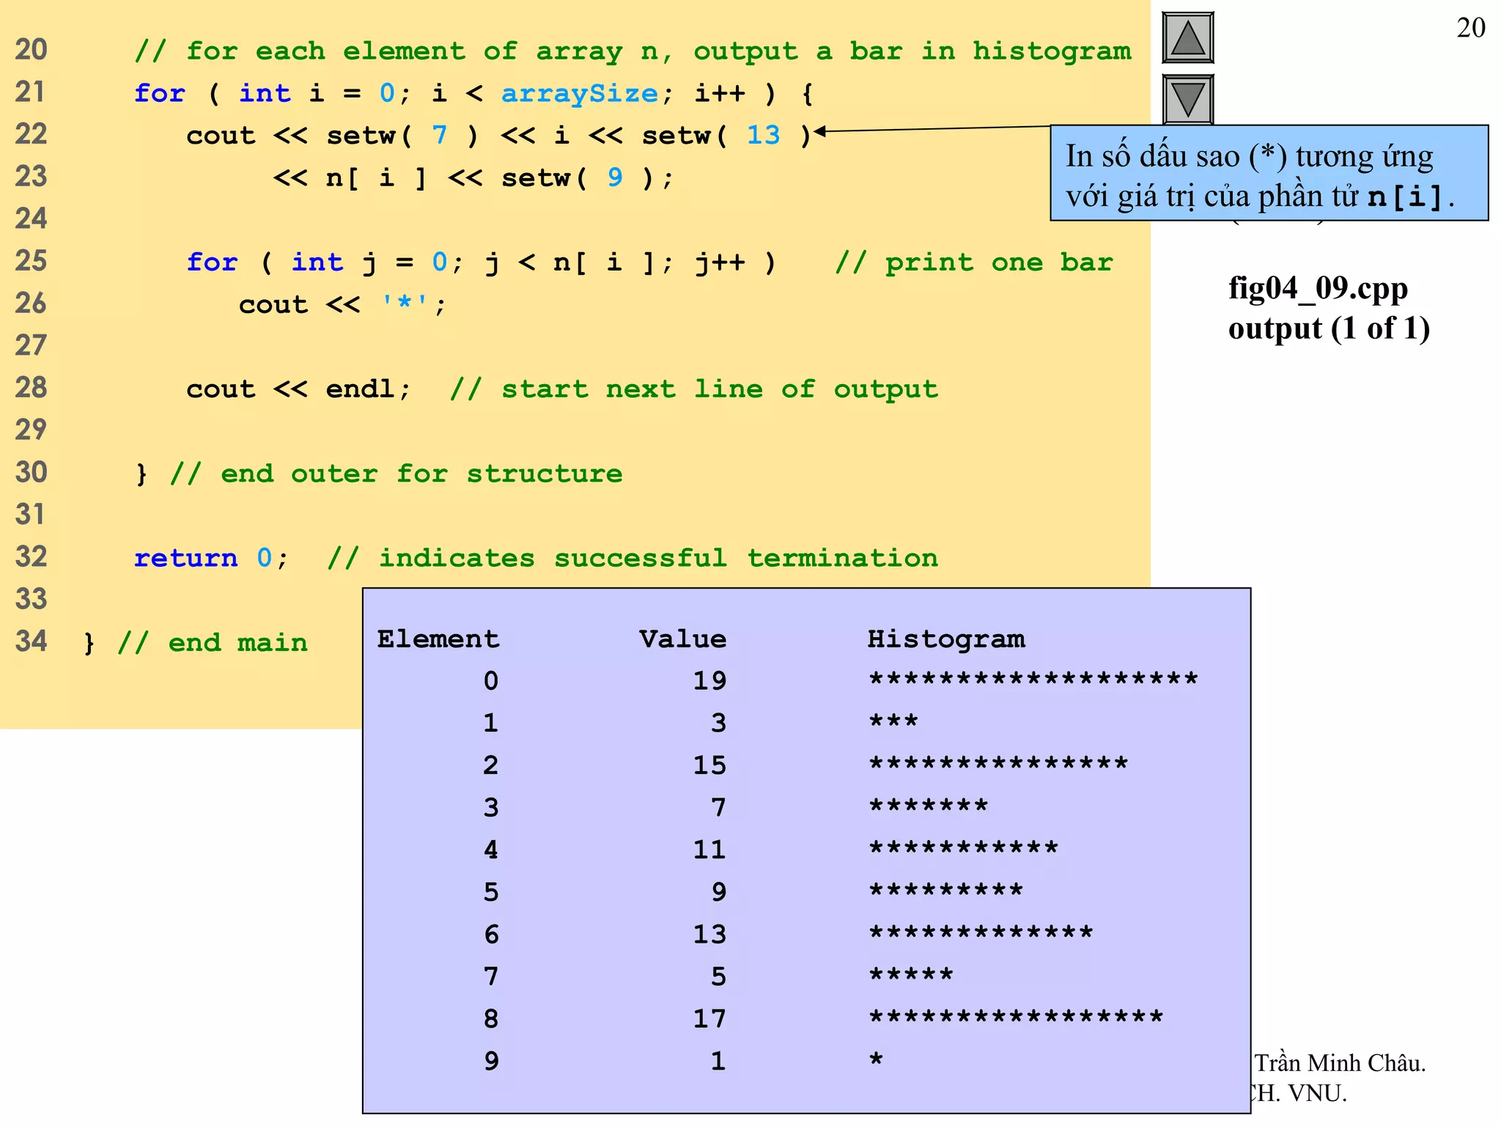
Task: Click the histogram comment on line 20
Action: 633,51
